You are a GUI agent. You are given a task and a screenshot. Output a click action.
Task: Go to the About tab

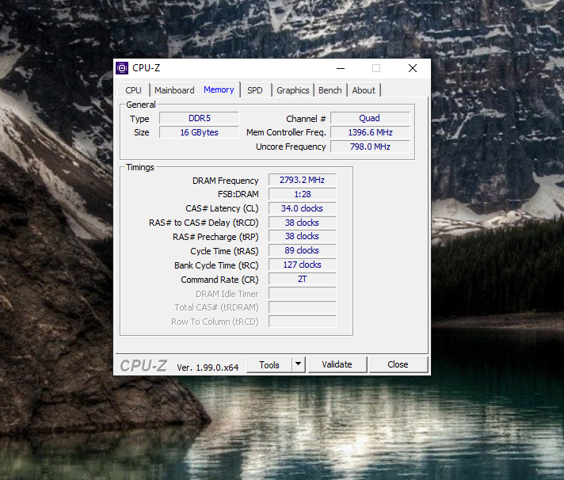pyautogui.click(x=364, y=90)
